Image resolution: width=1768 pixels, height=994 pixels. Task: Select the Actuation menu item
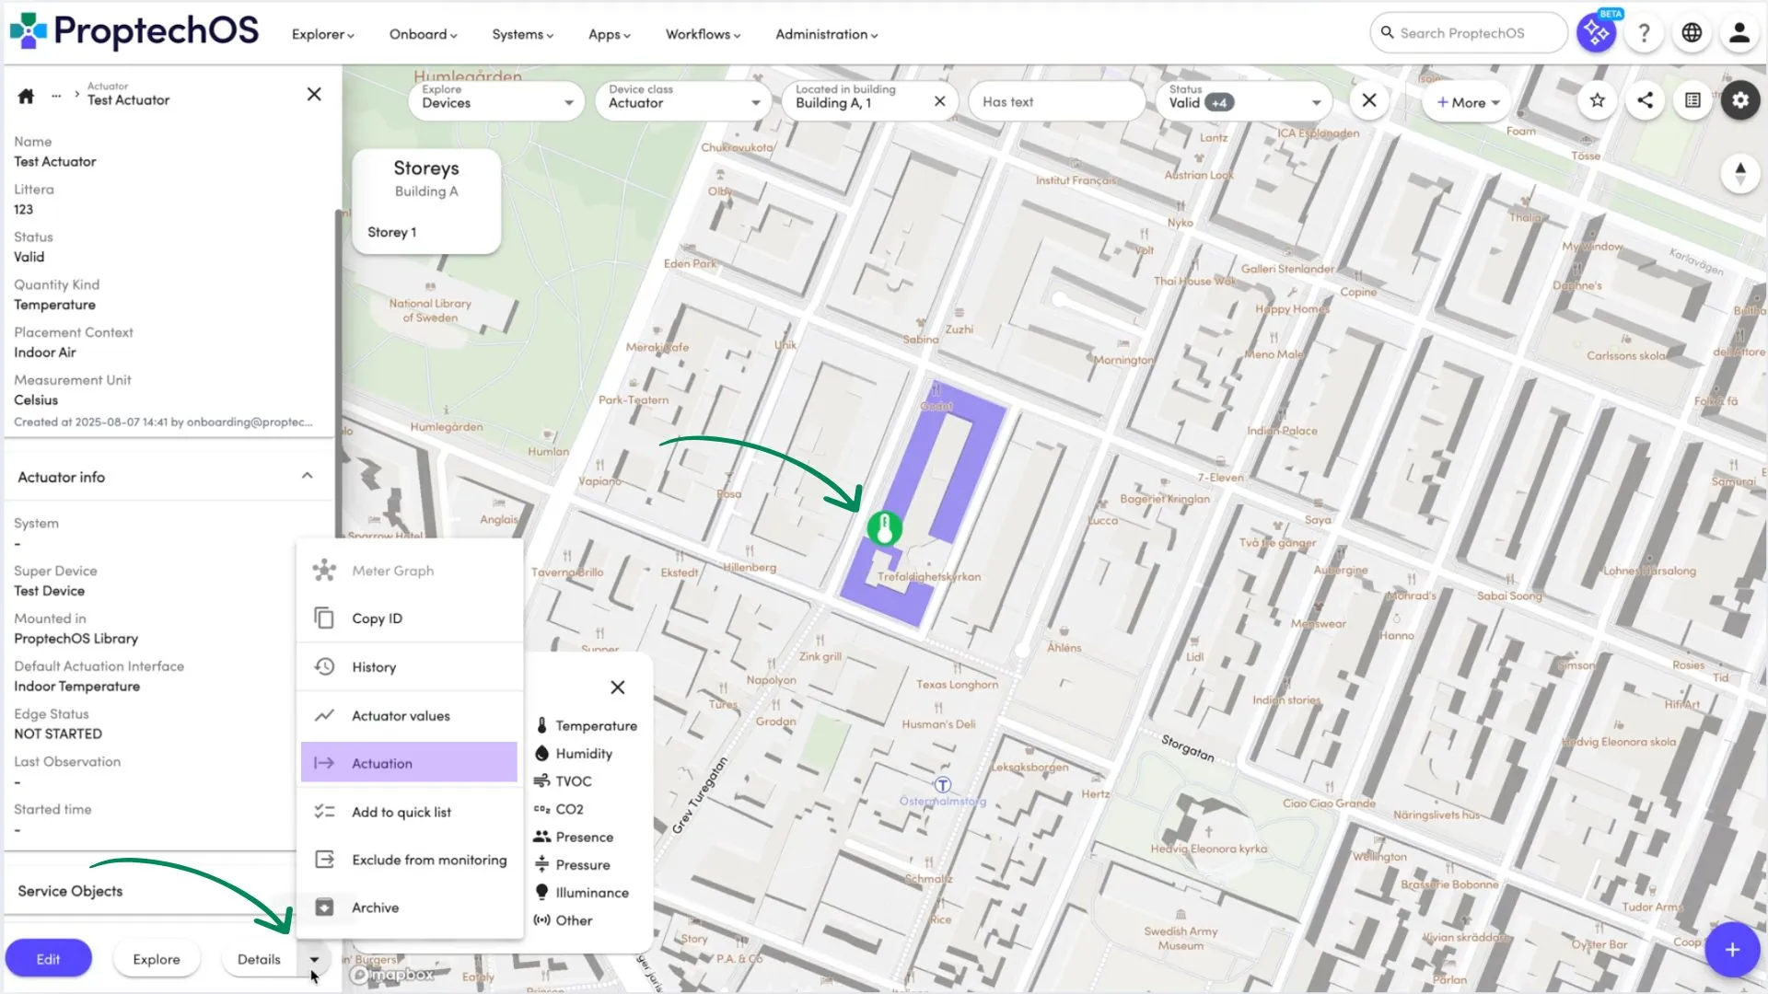point(410,763)
